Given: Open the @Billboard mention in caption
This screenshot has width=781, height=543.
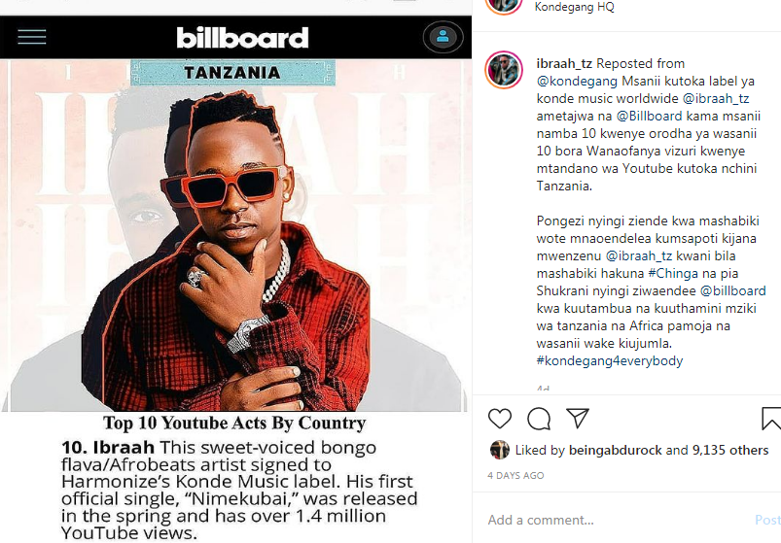Looking at the screenshot, I should [x=649, y=116].
